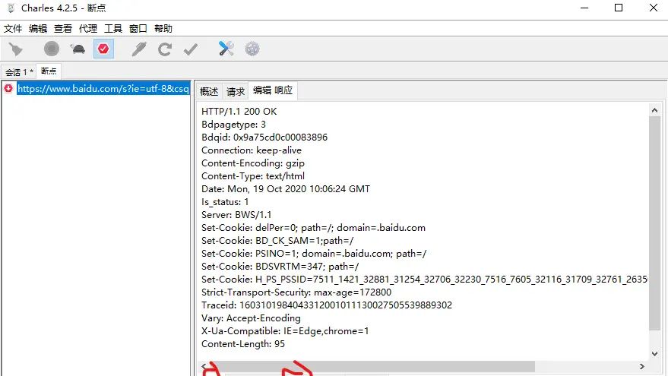Click the Set-Cookie PSINO=1 line
The height and width of the screenshot is (376, 668).
[314, 254]
